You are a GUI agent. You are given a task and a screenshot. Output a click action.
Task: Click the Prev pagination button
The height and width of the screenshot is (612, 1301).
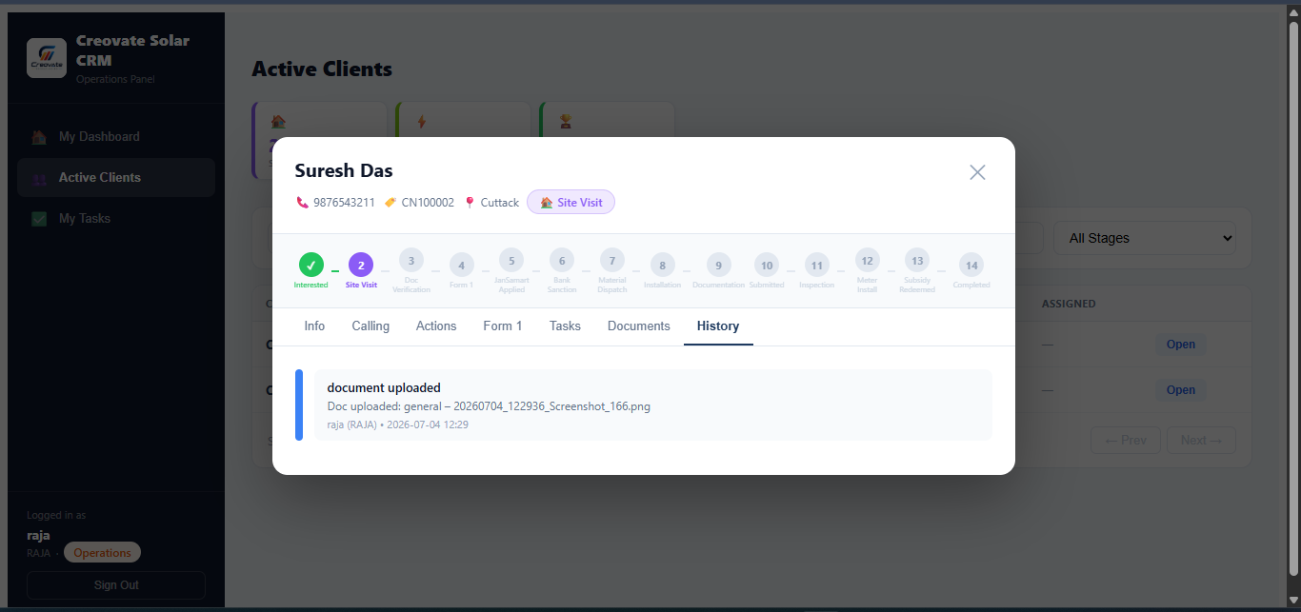pyautogui.click(x=1126, y=441)
